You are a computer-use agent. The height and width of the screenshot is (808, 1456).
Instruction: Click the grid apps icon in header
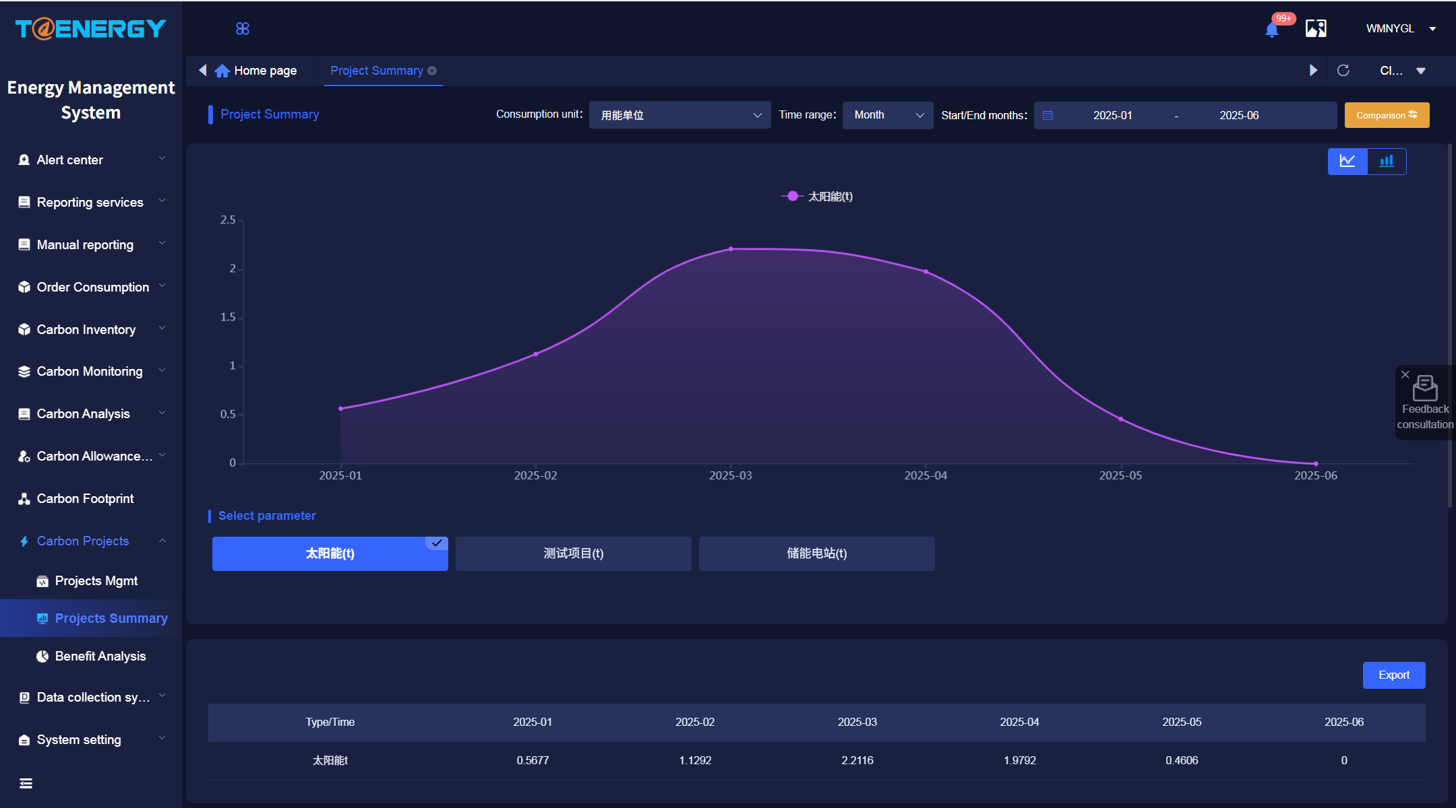coord(243,28)
